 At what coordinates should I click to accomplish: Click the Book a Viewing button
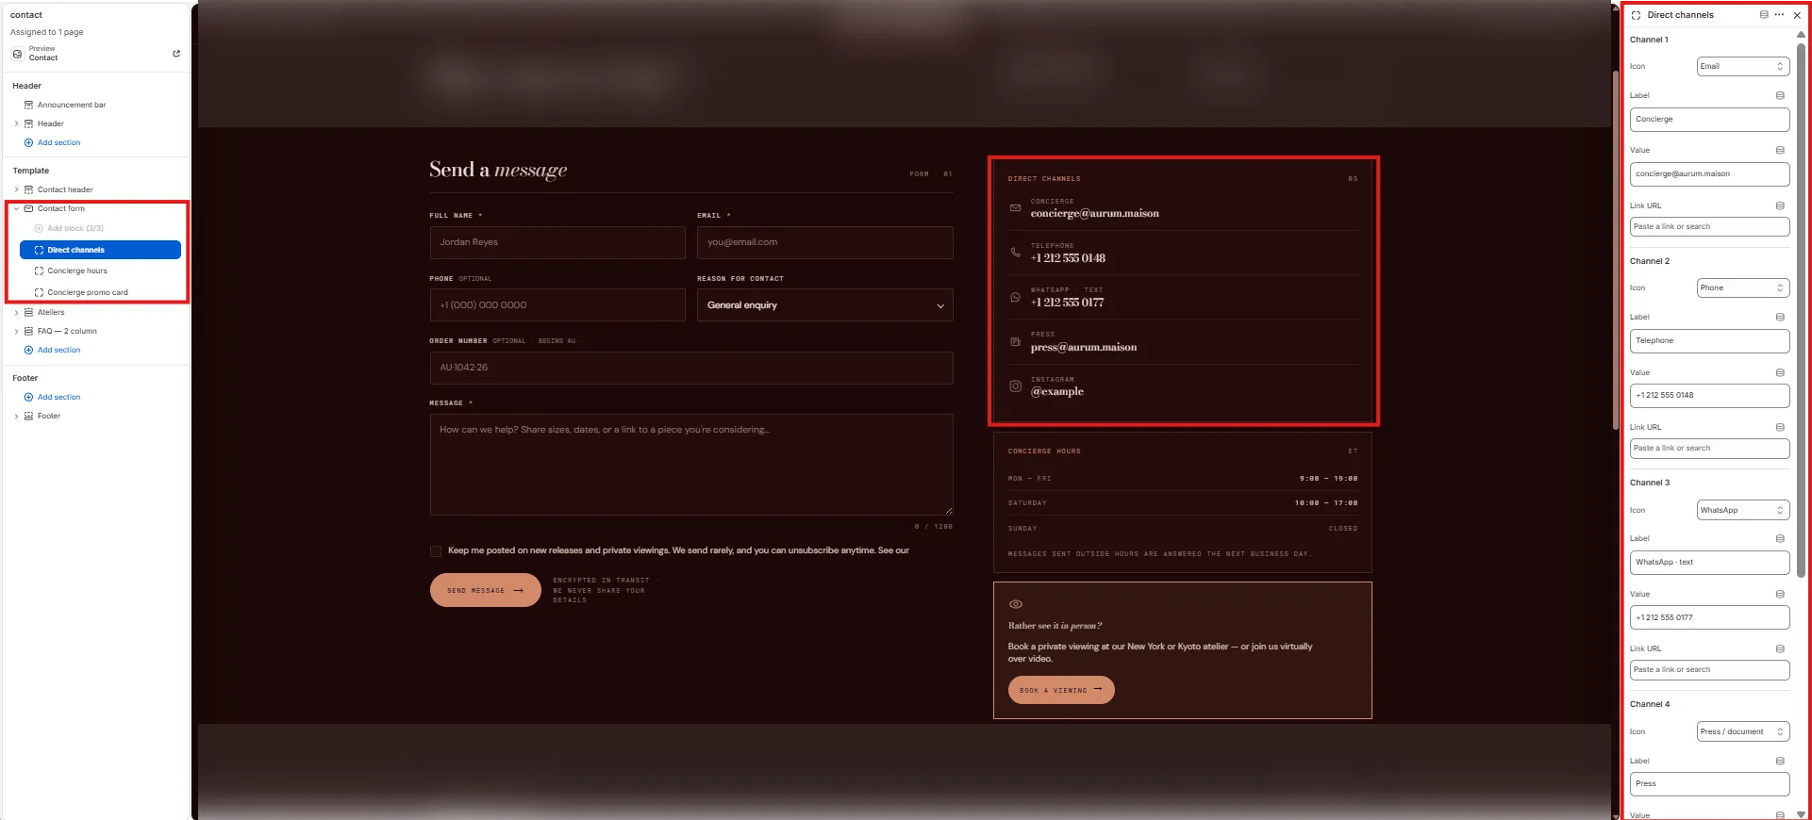(x=1061, y=690)
